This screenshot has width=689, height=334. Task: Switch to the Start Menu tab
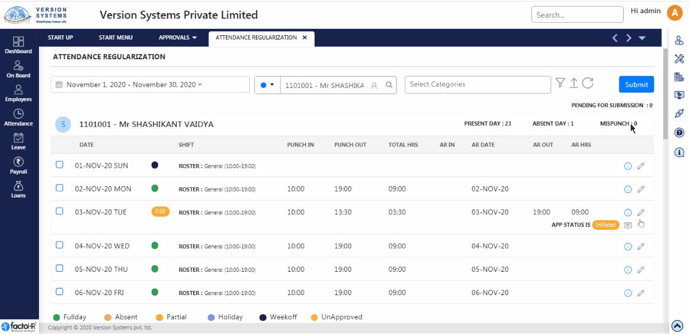(116, 38)
